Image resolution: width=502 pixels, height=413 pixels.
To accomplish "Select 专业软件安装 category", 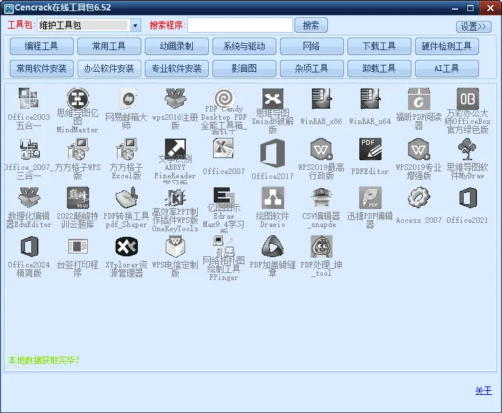I will (177, 68).
